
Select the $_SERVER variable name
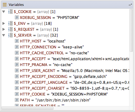tap(23, 35)
